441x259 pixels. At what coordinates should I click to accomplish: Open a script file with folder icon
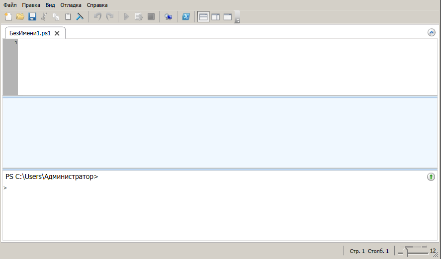20,16
